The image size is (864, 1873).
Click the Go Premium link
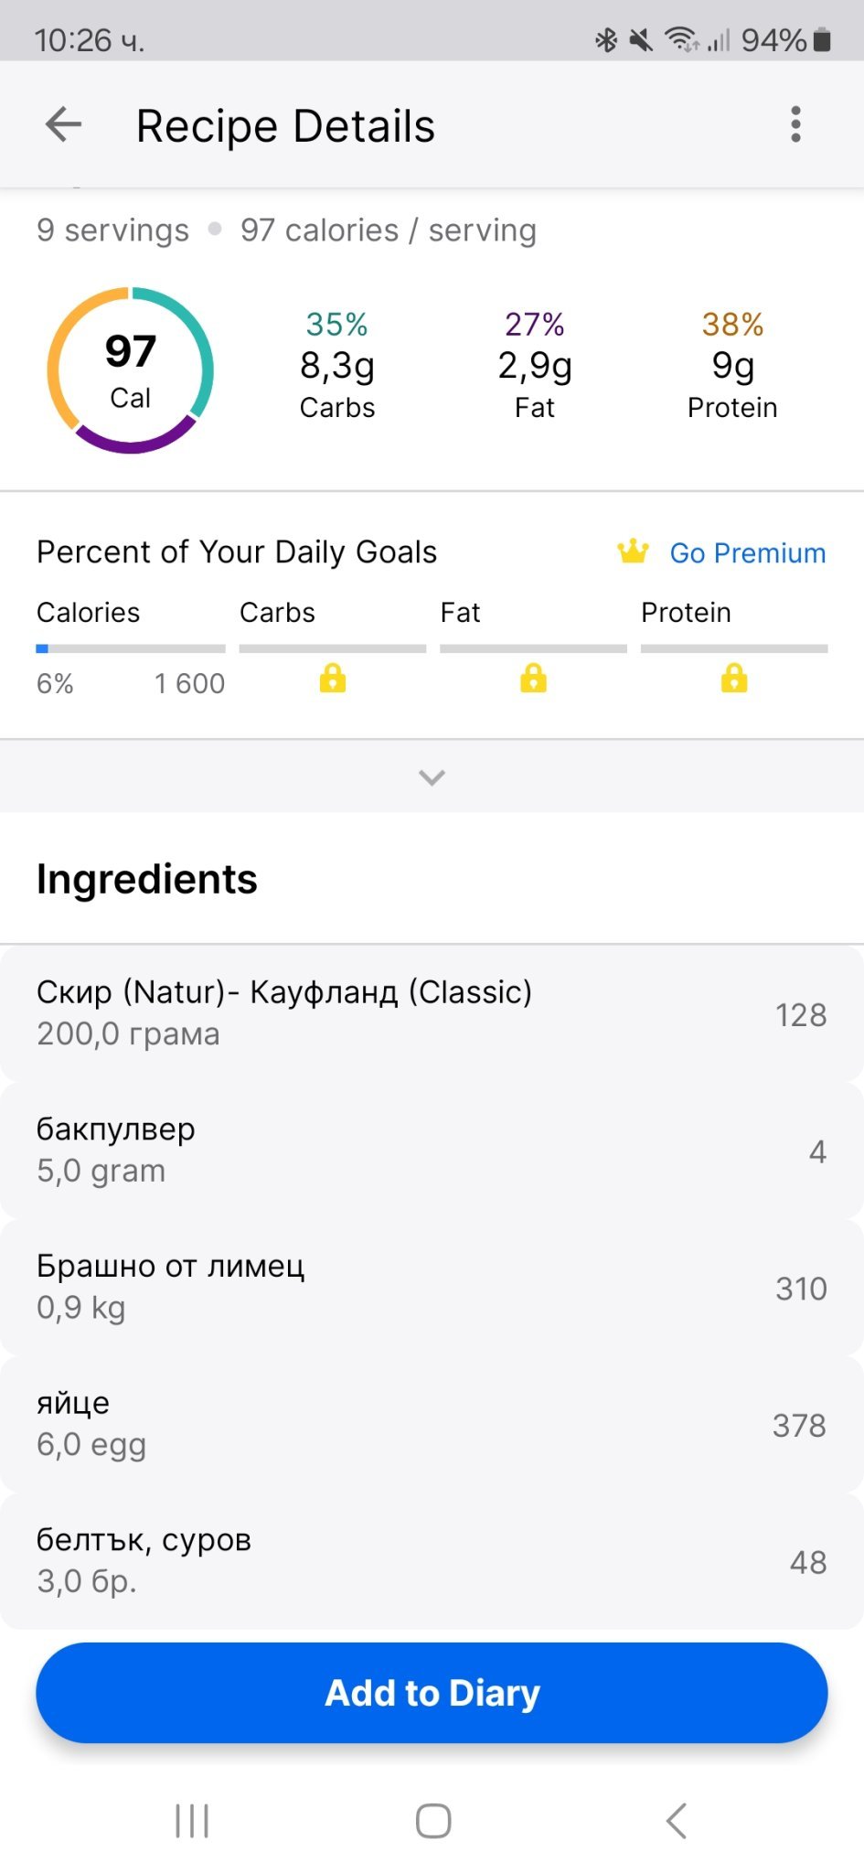click(747, 553)
